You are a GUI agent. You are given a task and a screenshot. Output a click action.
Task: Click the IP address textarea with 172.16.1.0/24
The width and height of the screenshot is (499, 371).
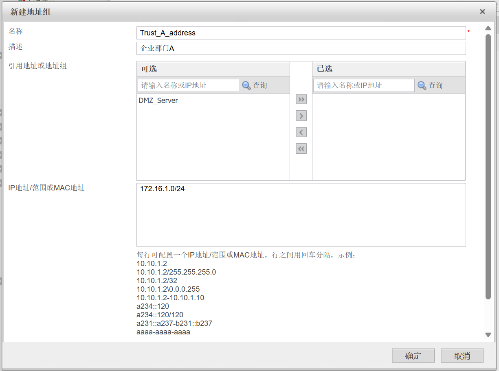(301, 215)
